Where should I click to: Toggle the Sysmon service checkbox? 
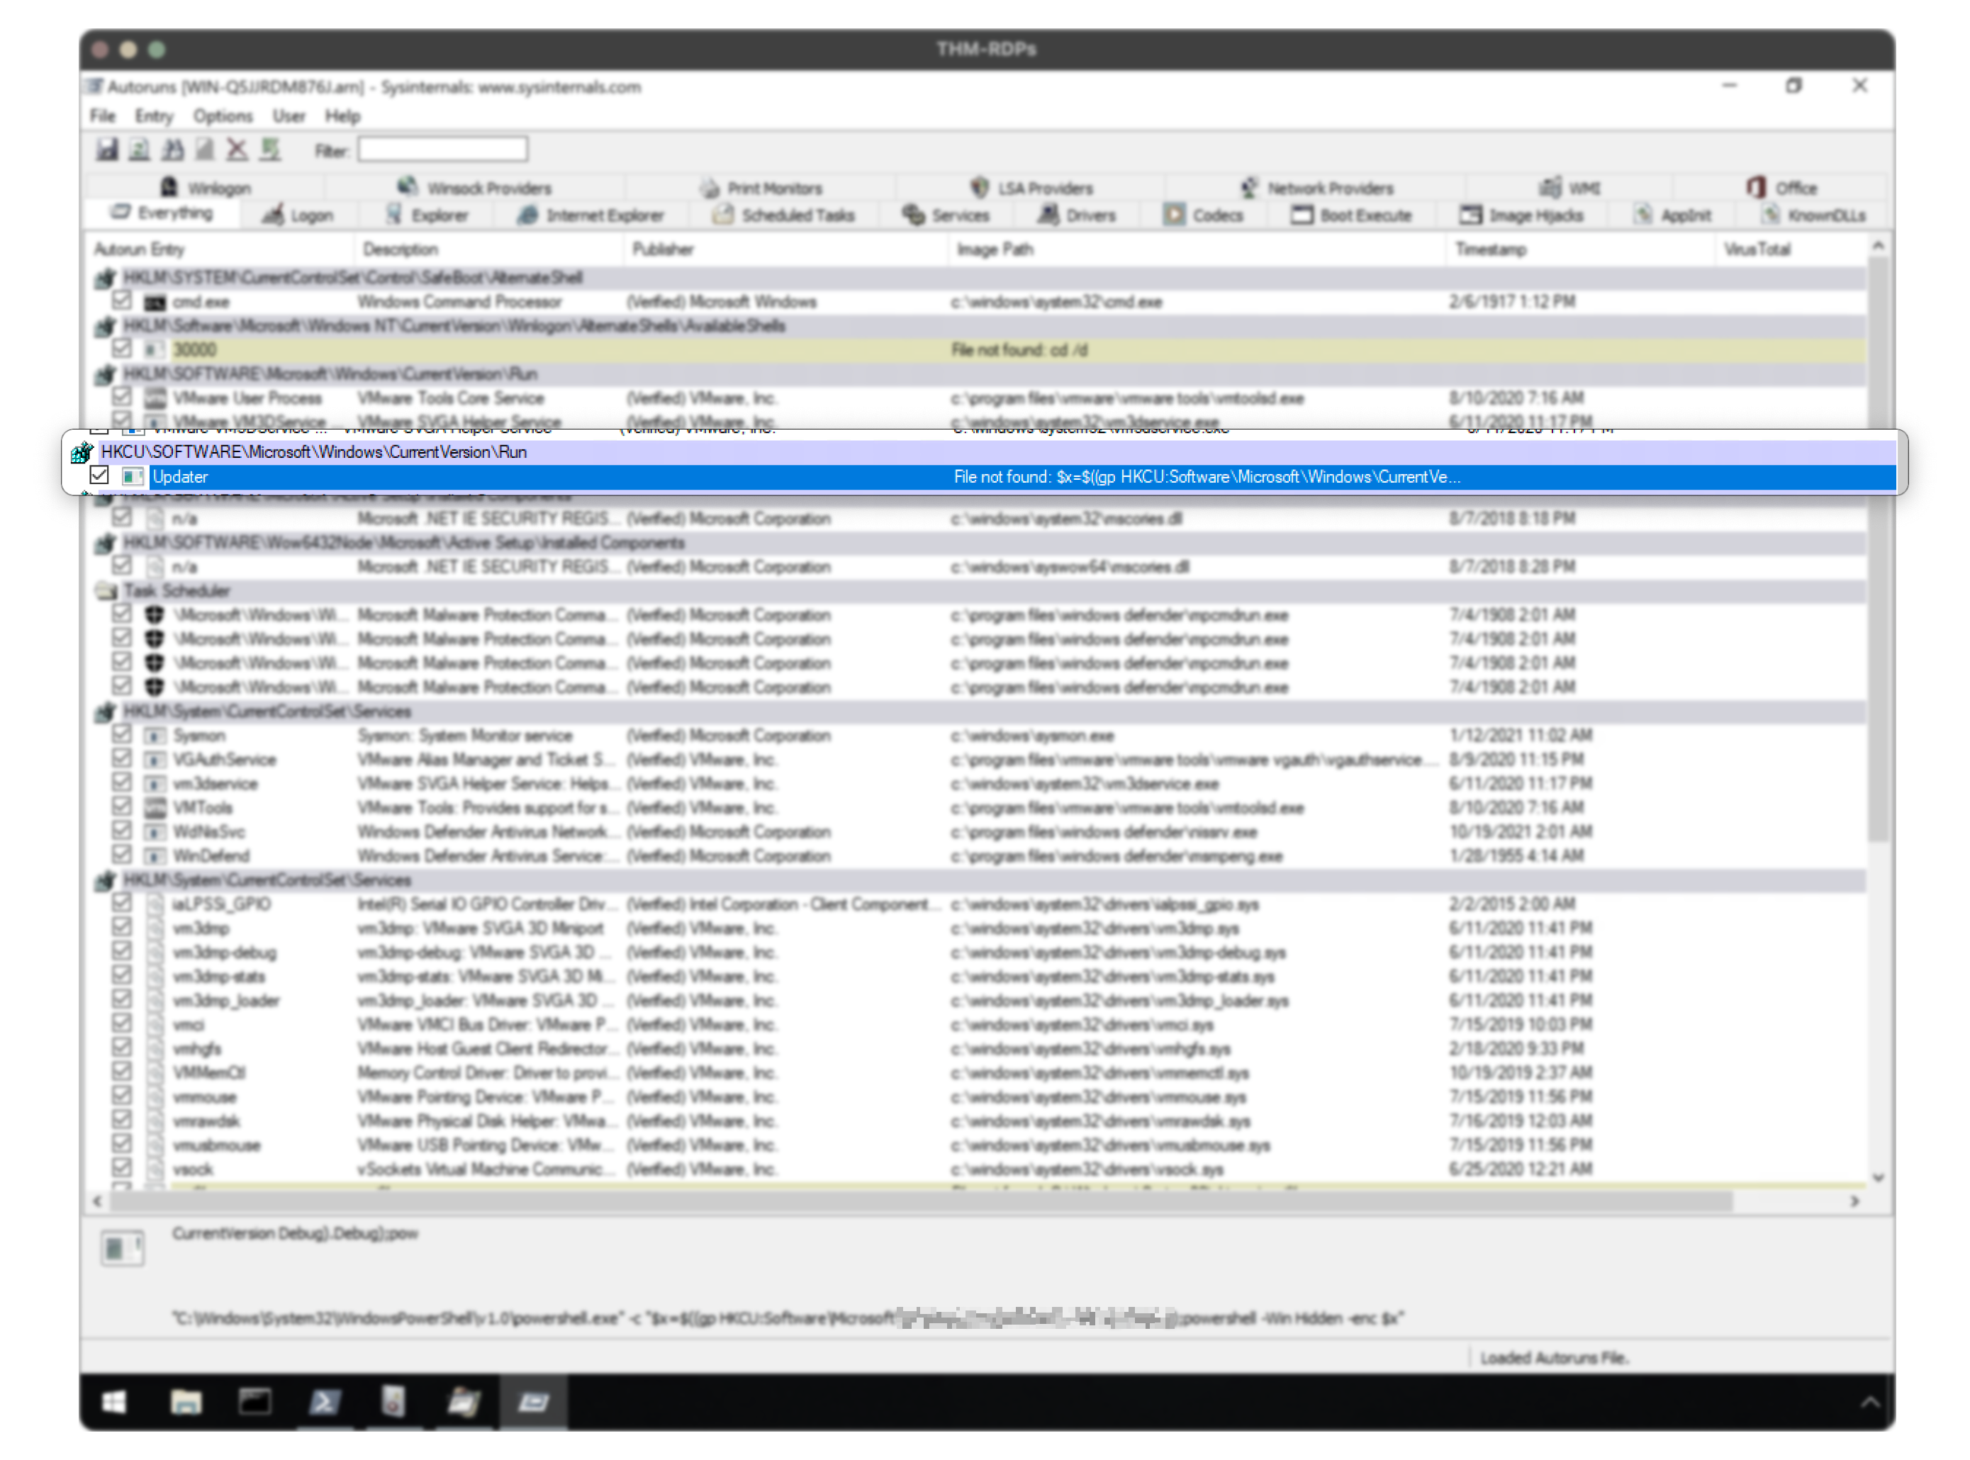(121, 734)
